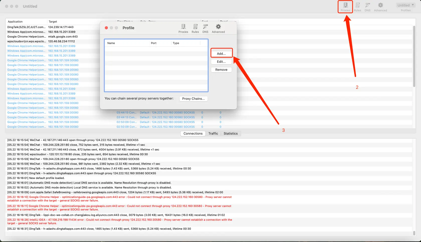Open DNS settings in the main window toolbar
Screen dimensions: 421x242
click(368, 7)
